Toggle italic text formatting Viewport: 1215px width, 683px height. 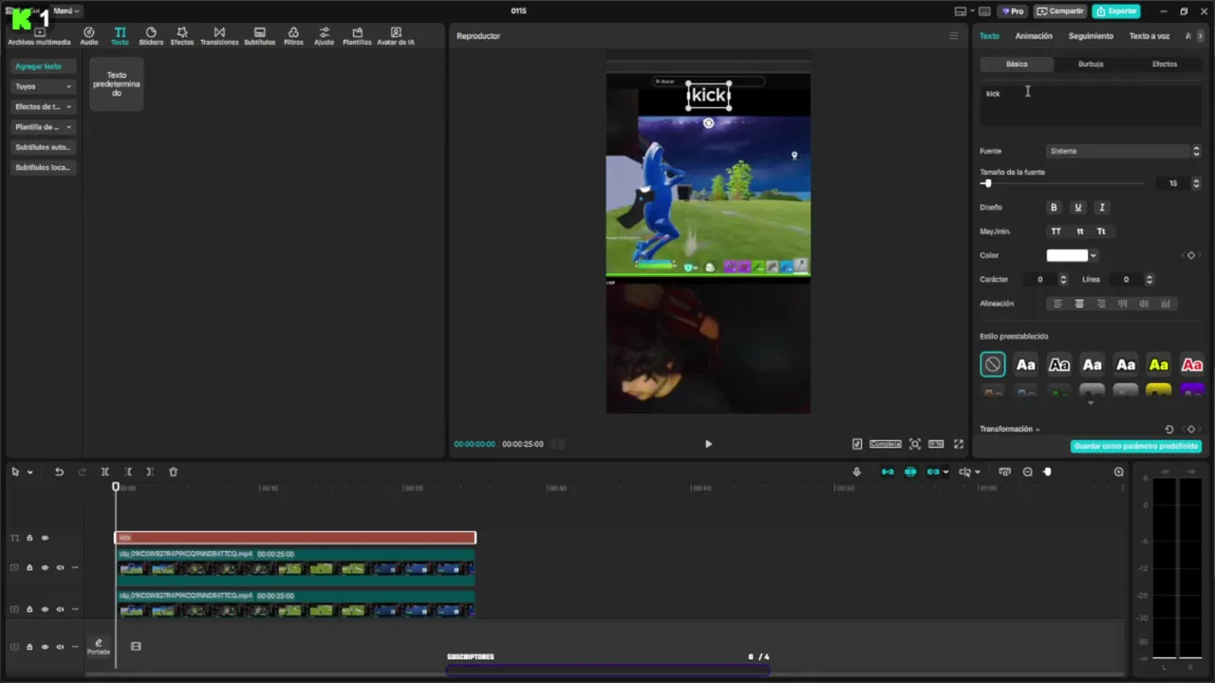tap(1101, 208)
